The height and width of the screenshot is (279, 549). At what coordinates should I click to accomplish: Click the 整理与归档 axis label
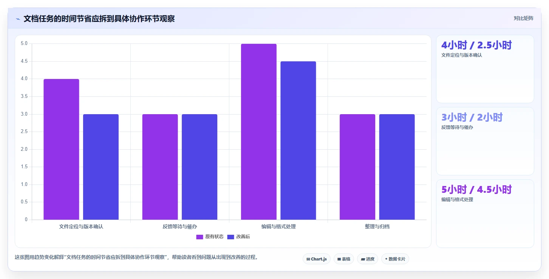(377, 227)
